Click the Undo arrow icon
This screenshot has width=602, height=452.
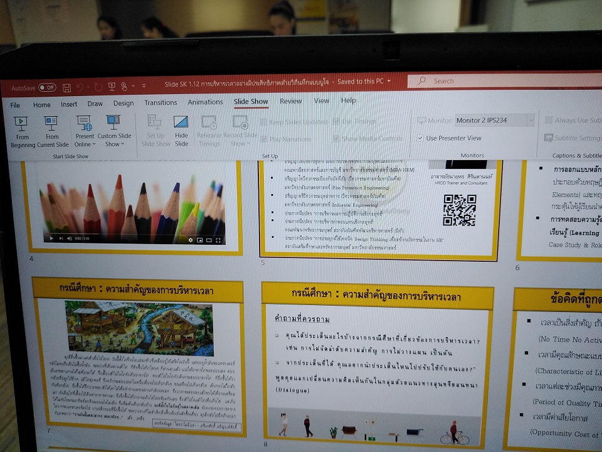(80, 88)
